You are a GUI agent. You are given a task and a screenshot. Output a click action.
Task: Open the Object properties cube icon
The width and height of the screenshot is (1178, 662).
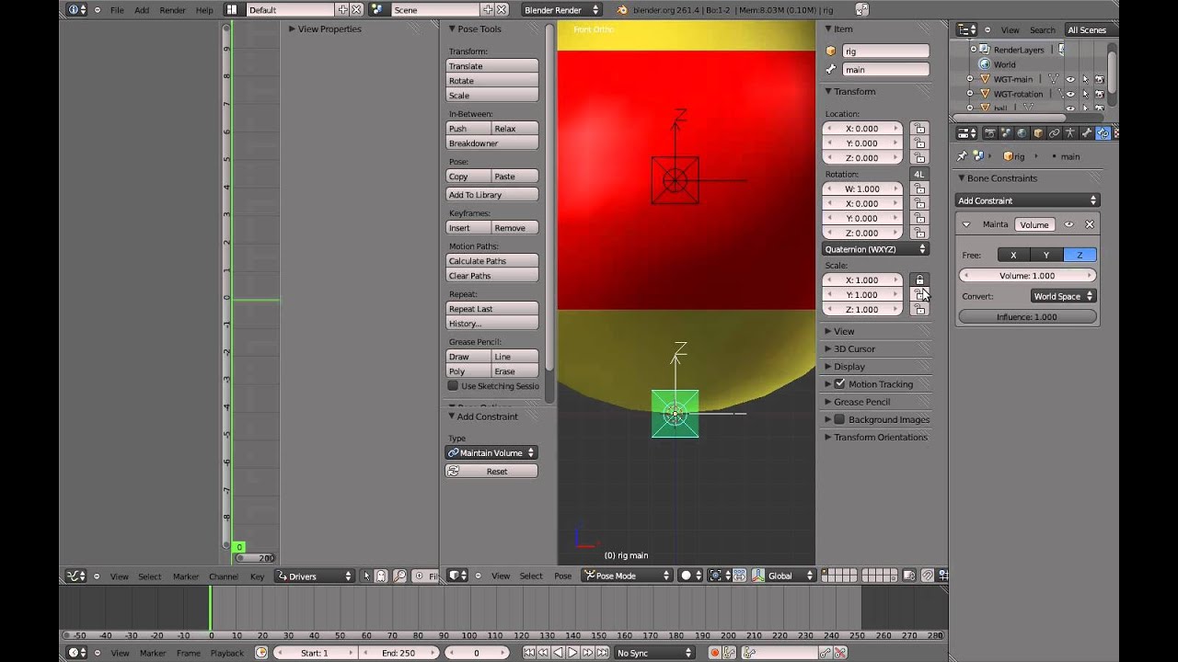point(1038,133)
